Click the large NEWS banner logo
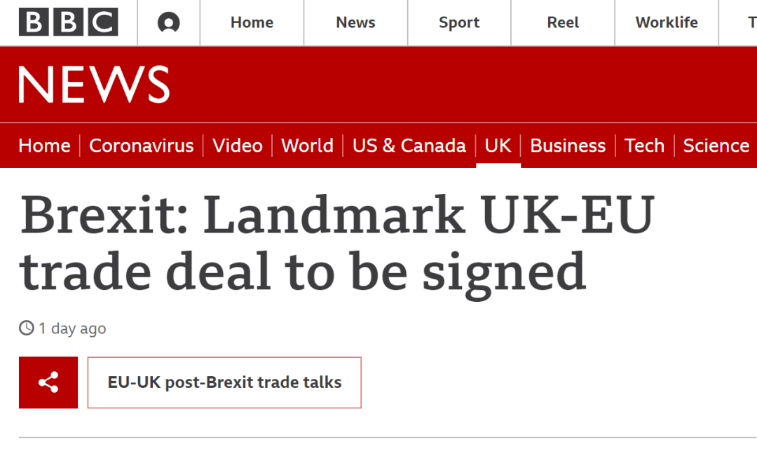 [x=94, y=85]
